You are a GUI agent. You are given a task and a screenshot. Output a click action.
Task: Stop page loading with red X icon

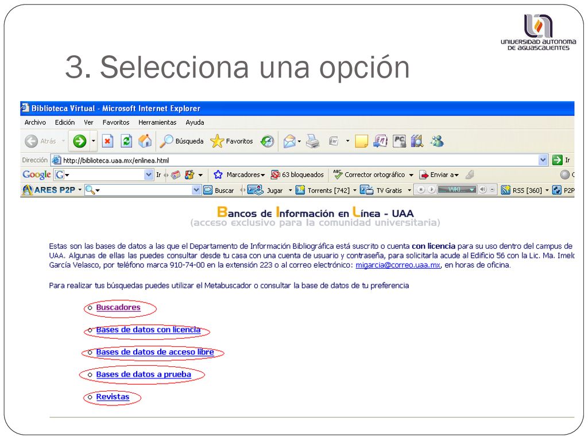click(107, 141)
